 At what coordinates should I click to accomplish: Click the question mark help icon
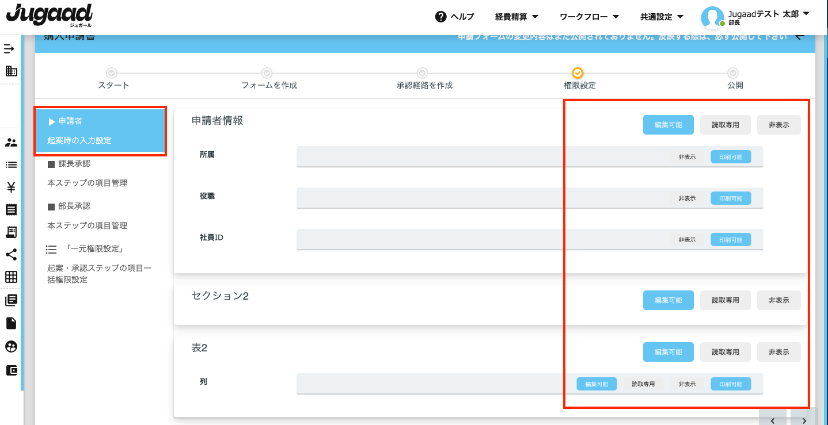tap(441, 17)
